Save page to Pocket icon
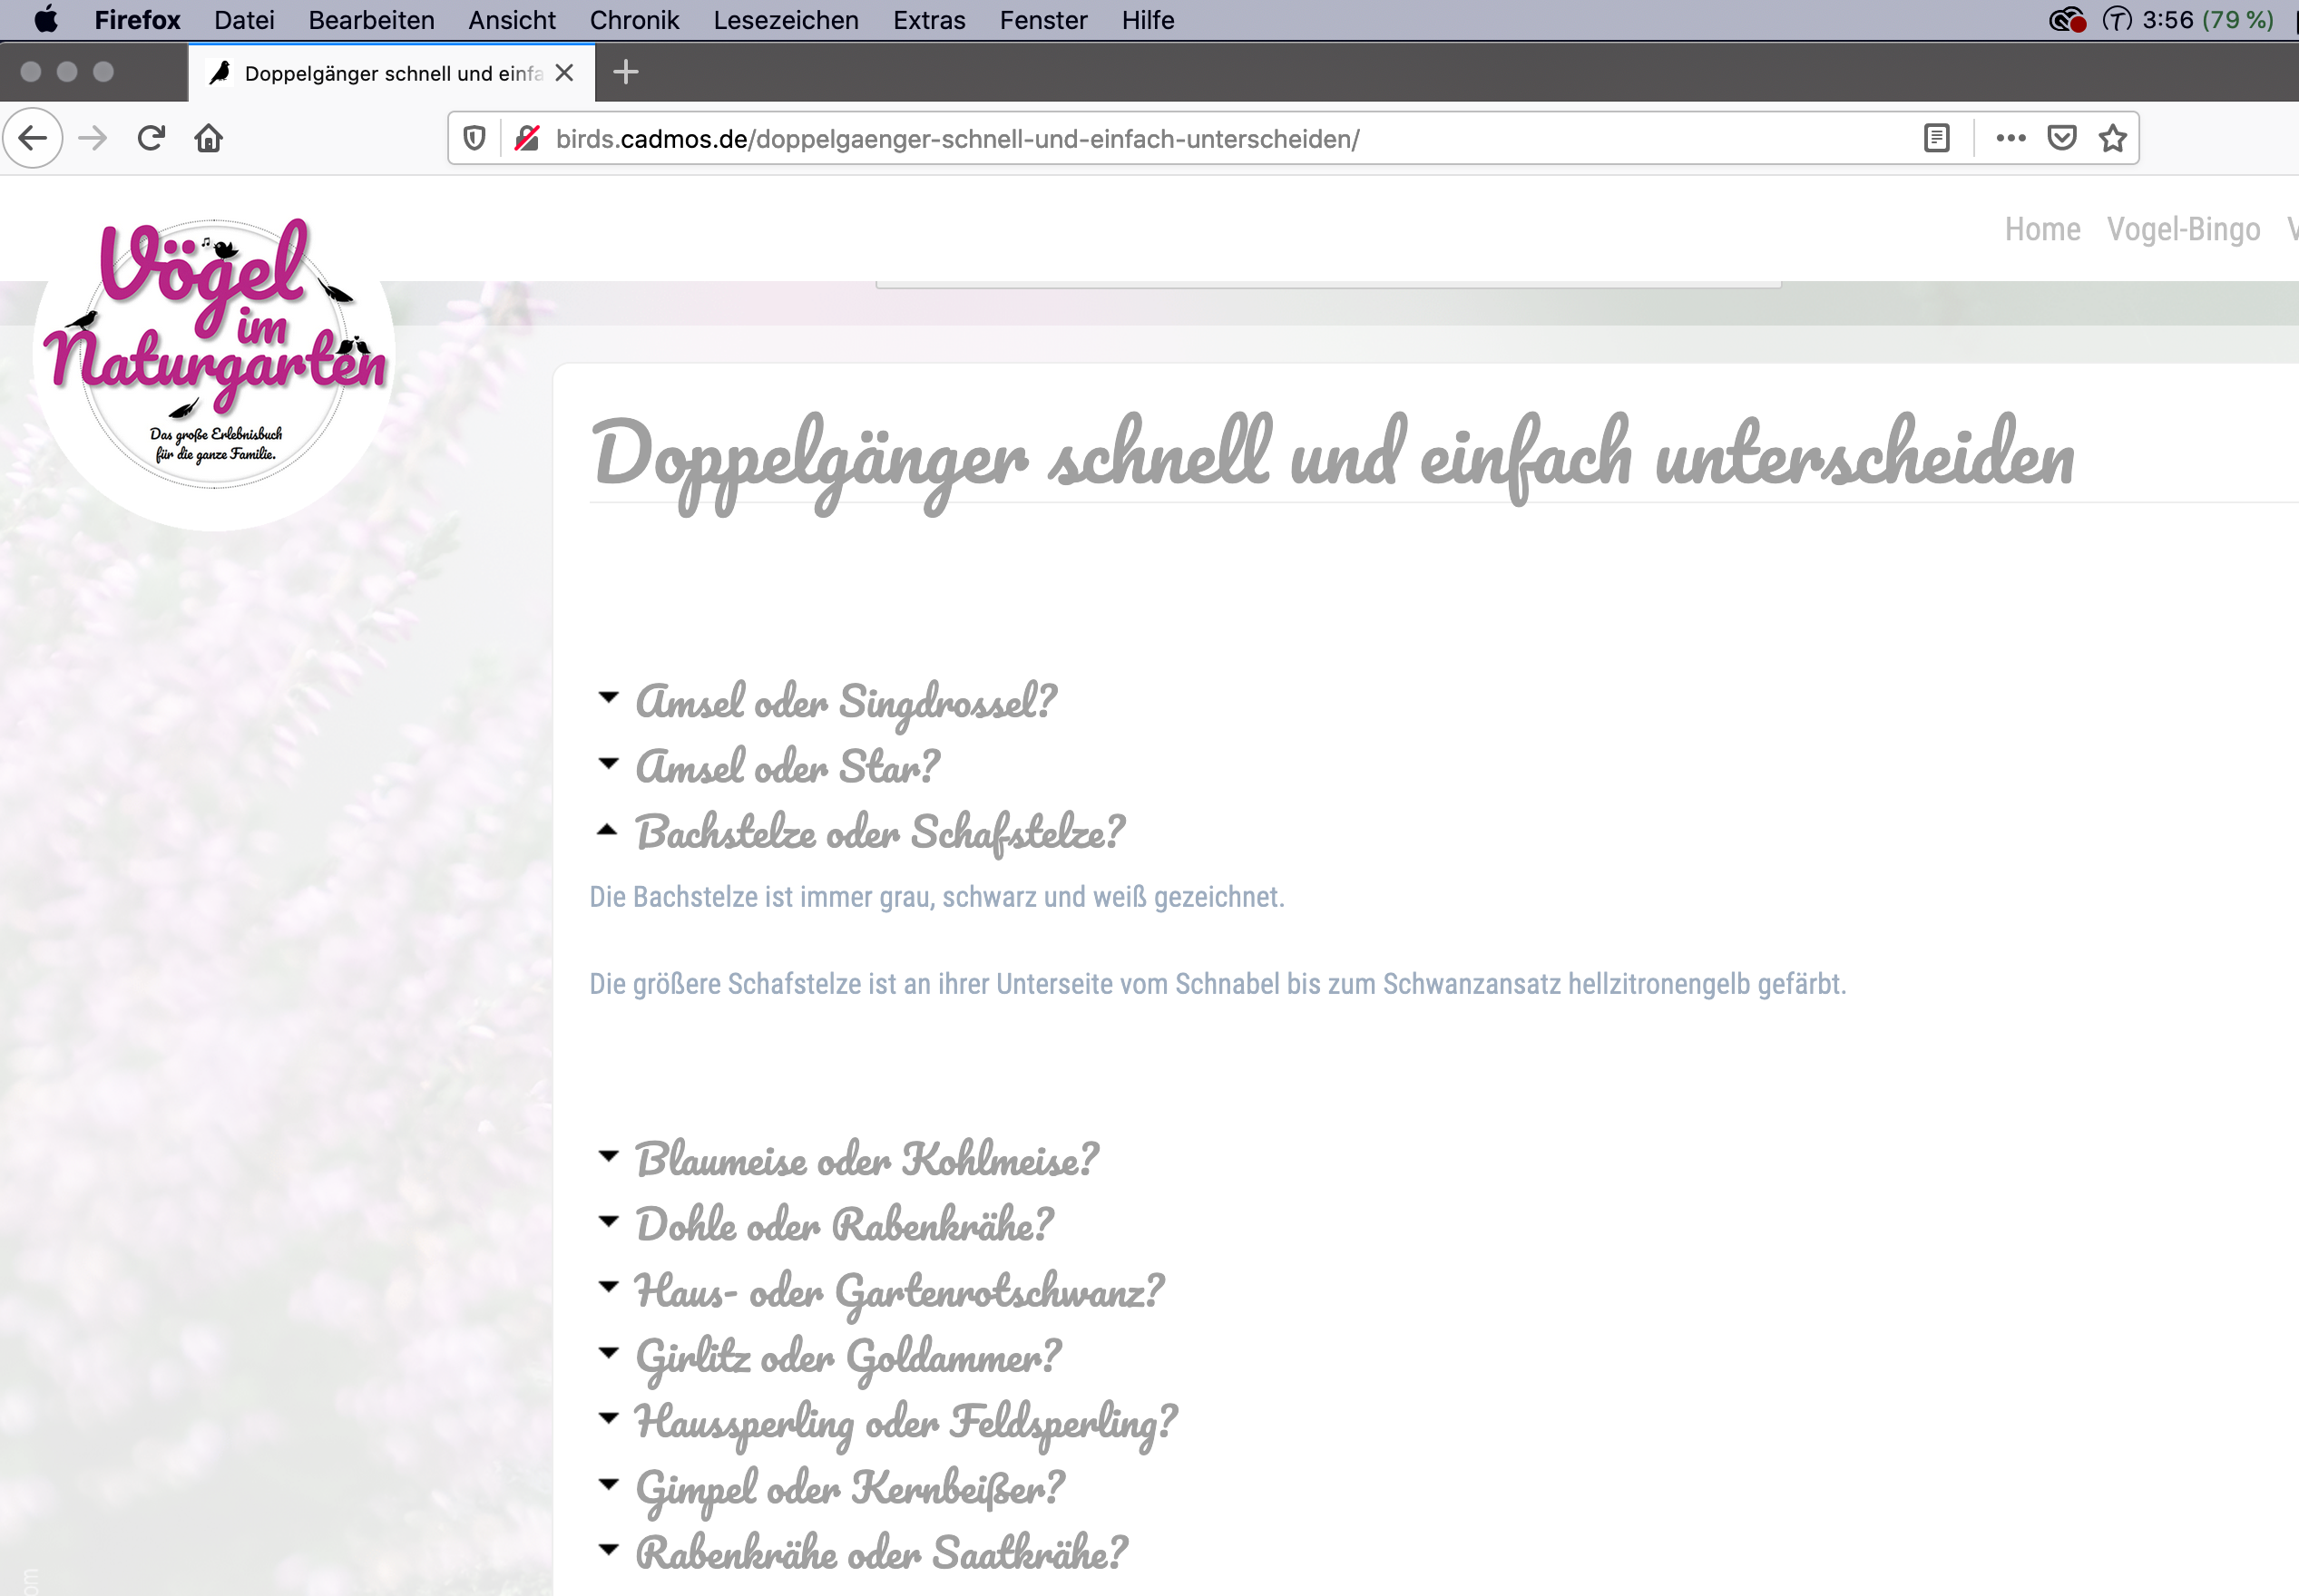Screen dimensions: 2299x1596 coord(2062,138)
